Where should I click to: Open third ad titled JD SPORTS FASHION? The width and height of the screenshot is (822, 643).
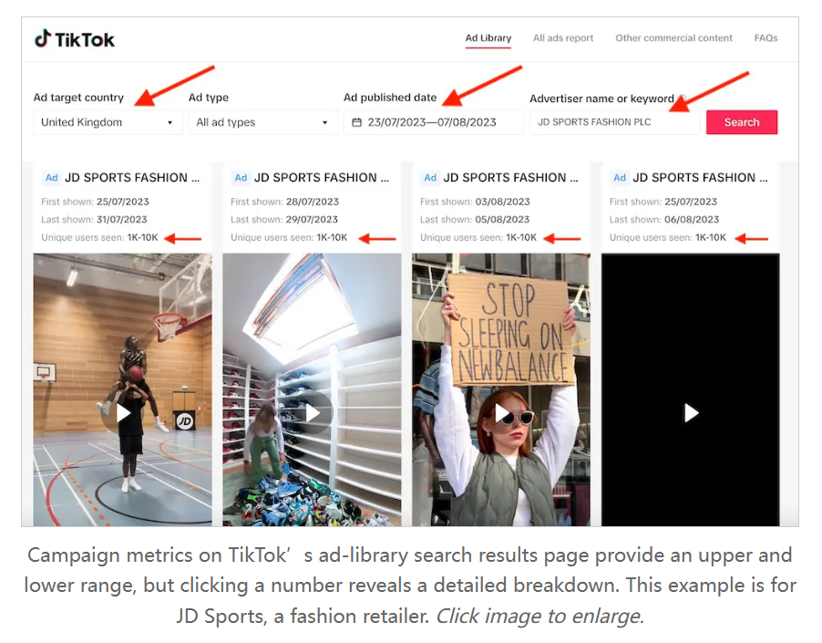click(510, 178)
